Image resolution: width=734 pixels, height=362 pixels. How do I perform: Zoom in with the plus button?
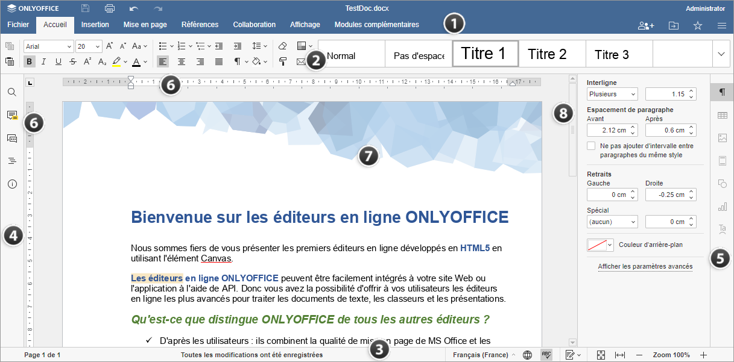point(703,355)
